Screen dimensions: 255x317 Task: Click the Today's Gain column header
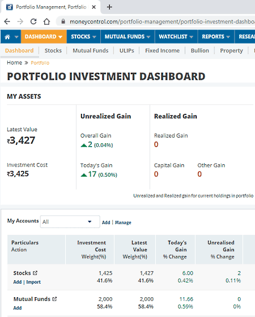pyautogui.click(x=175, y=250)
